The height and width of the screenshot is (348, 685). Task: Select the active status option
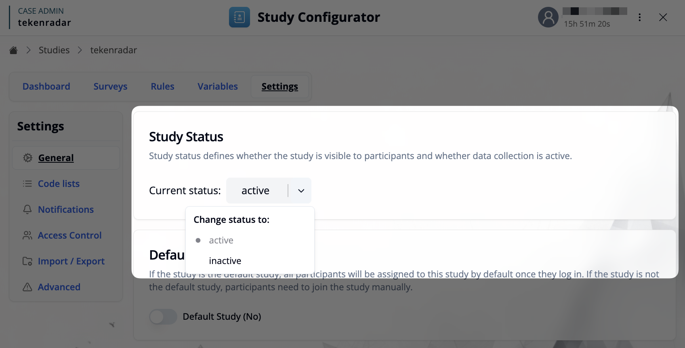pyautogui.click(x=221, y=240)
